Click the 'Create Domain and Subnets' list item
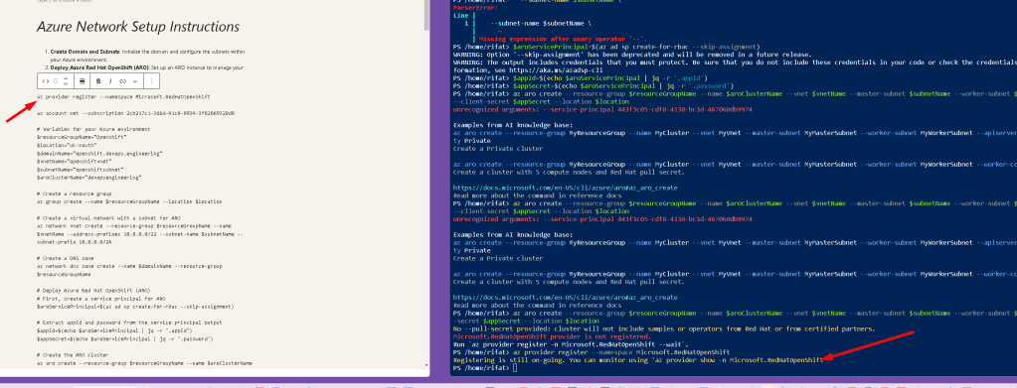Screen dimensions: 1017x388 [x=146, y=55]
